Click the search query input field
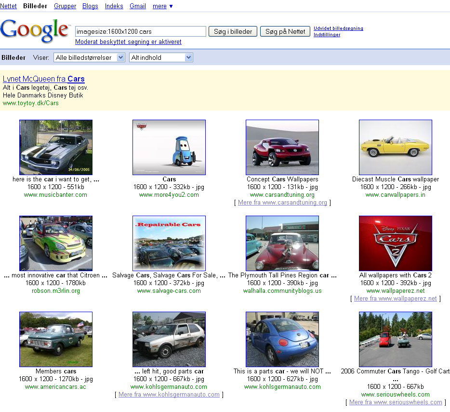The image size is (450, 412). point(140,31)
